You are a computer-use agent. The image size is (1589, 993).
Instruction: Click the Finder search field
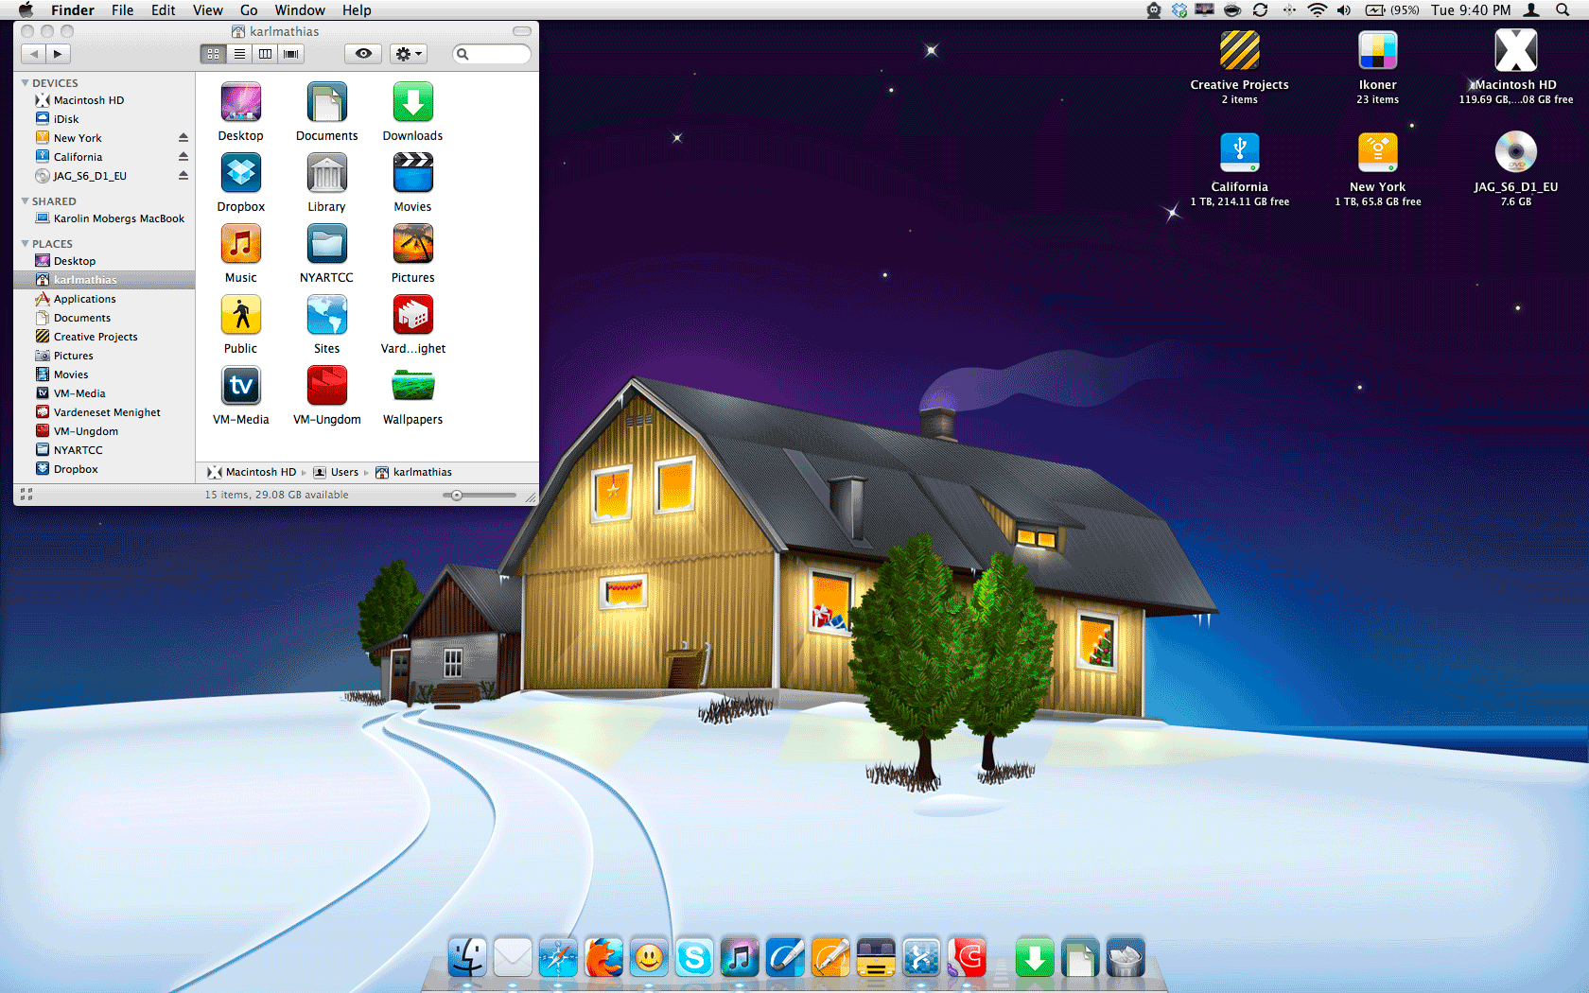click(492, 54)
